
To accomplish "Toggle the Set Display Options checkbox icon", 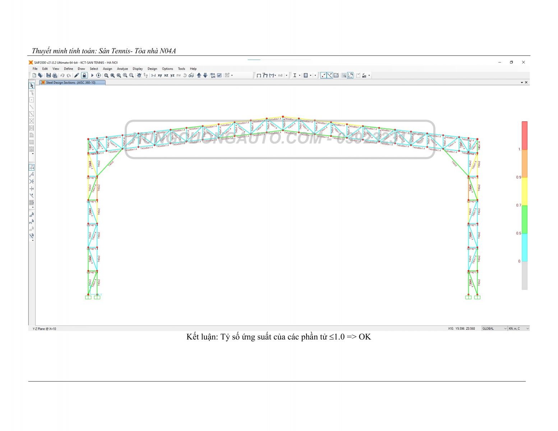I will [x=219, y=75].
